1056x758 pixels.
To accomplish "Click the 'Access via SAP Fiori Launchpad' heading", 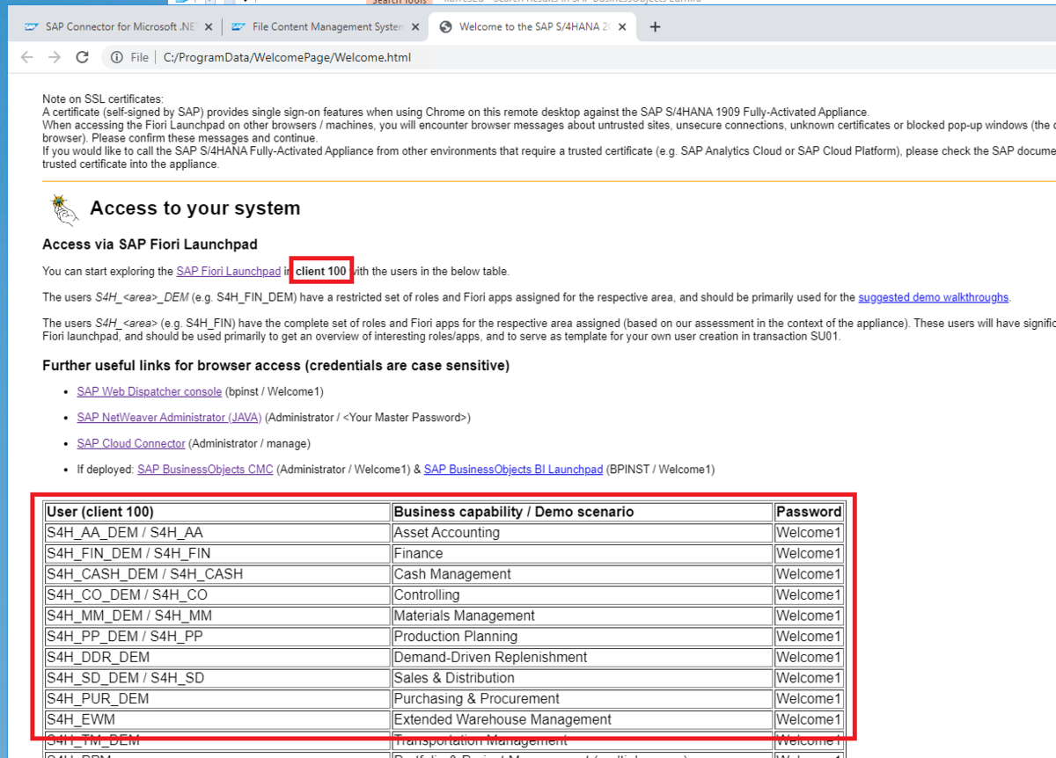I will pyautogui.click(x=150, y=244).
